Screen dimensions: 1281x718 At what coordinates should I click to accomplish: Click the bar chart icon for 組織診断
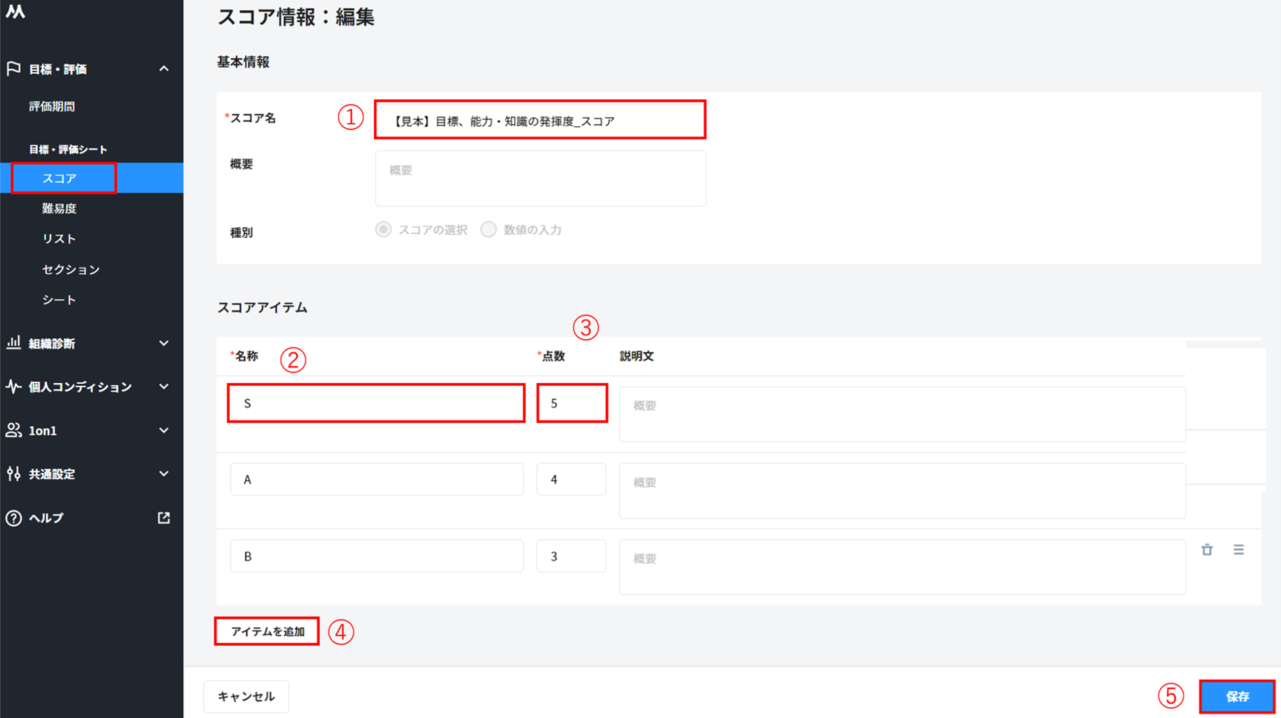(13, 343)
